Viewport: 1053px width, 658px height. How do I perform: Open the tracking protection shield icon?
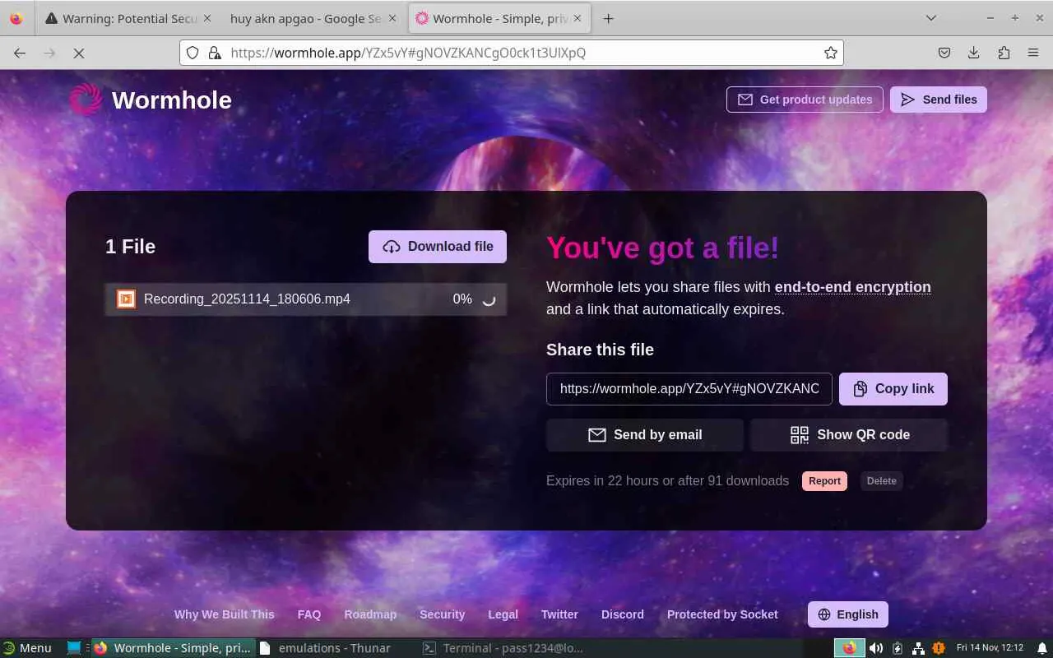[193, 53]
